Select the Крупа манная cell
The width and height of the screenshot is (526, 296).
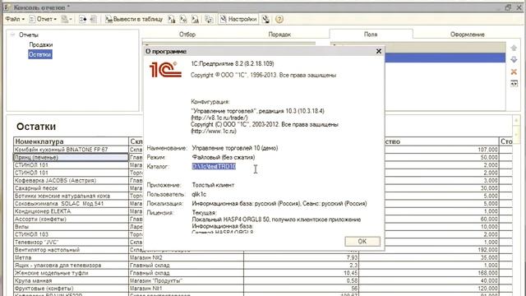(71, 281)
